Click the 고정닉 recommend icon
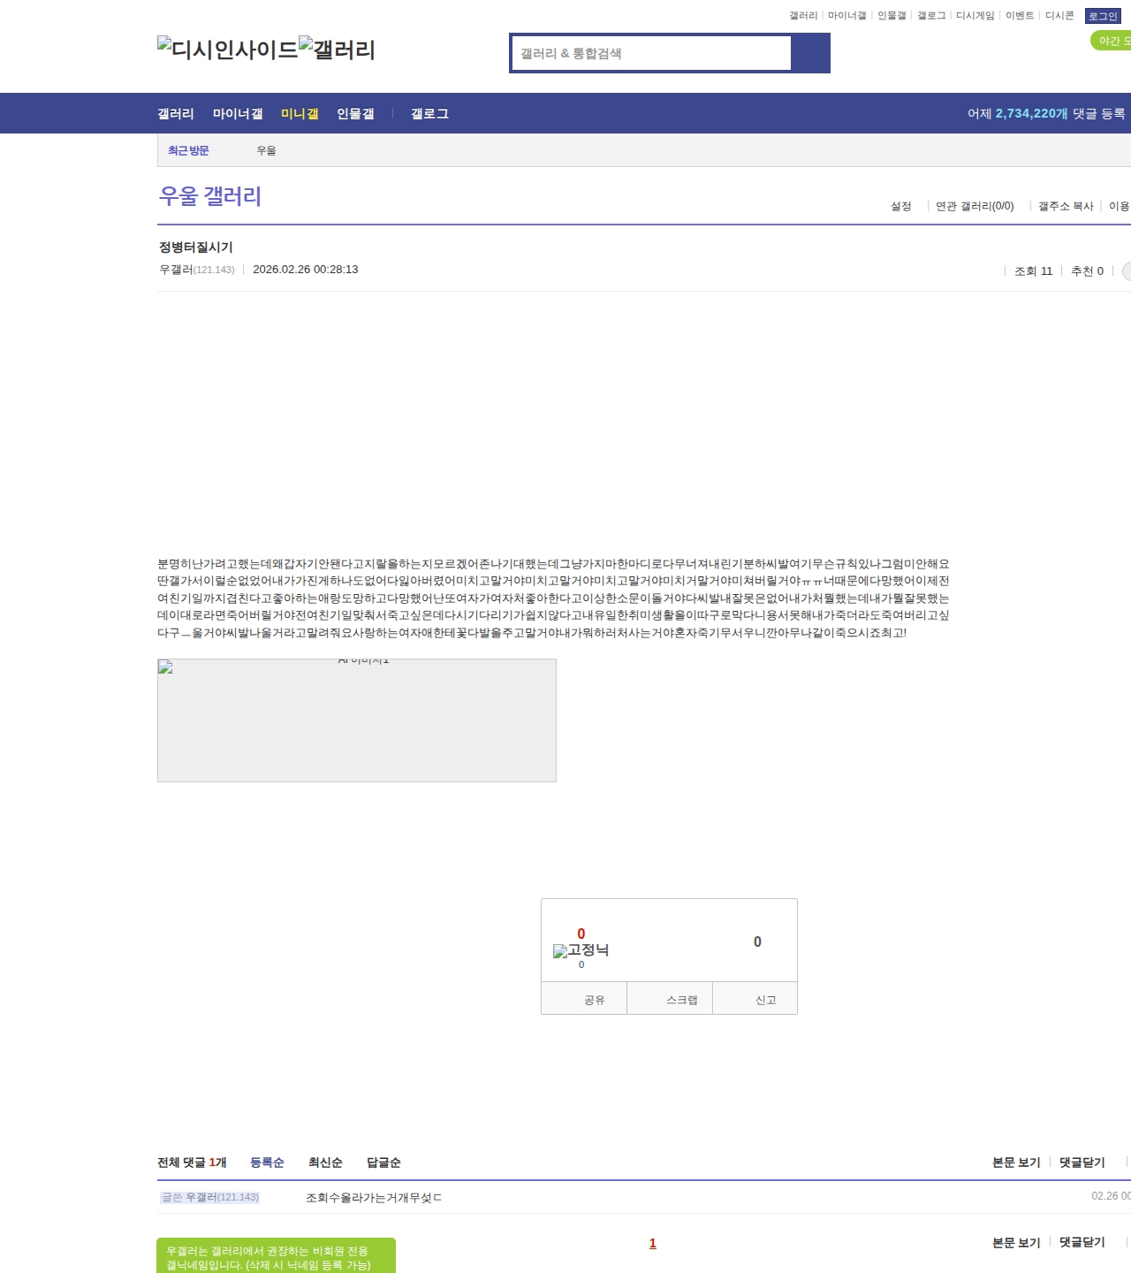1131x1273 pixels. 581,950
